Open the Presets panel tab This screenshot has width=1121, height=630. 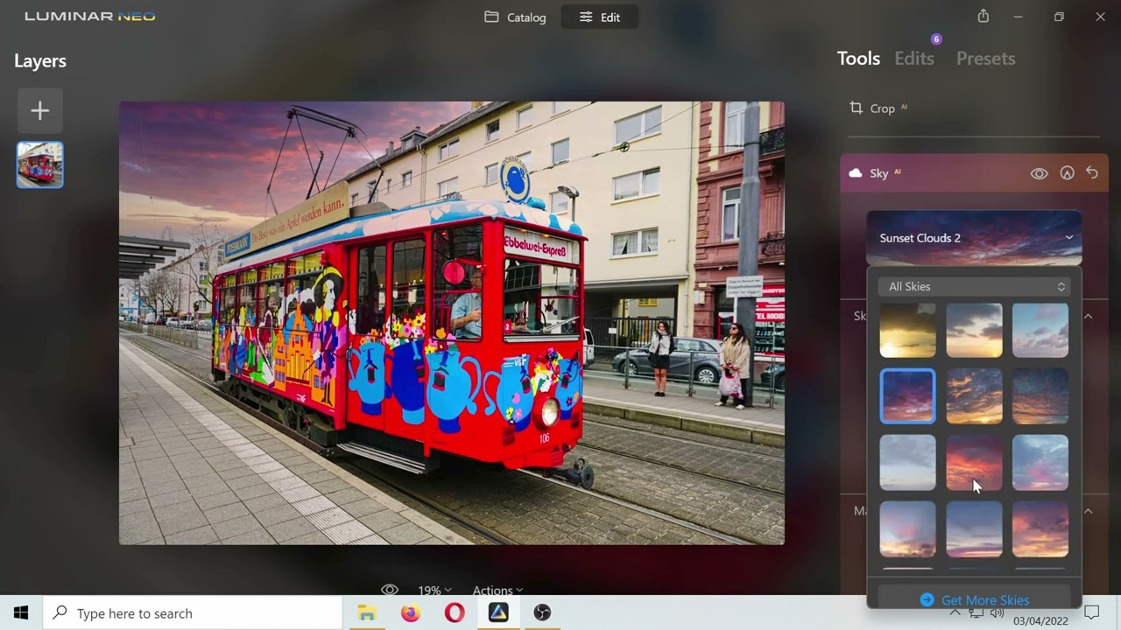click(x=985, y=59)
